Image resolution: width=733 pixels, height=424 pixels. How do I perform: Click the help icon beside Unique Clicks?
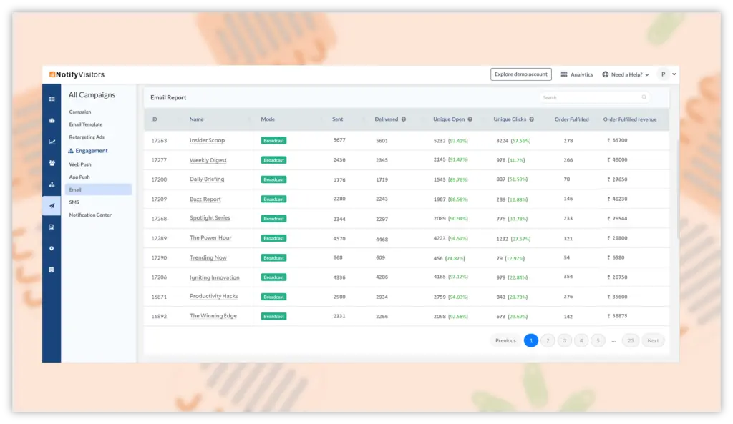(x=531, y=119)
